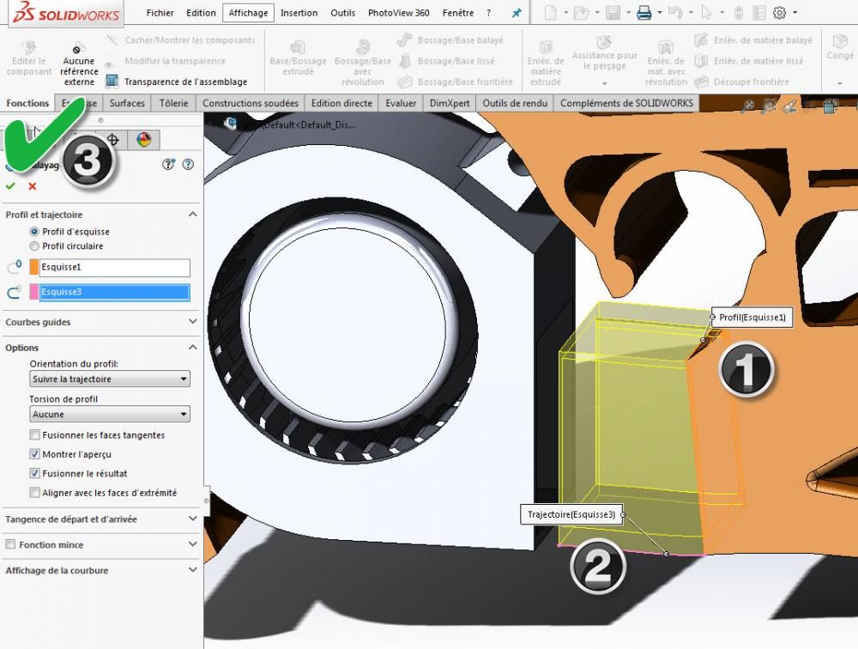Open the Insertion menu
The image size is (858, 649).
tap(299, 13)
